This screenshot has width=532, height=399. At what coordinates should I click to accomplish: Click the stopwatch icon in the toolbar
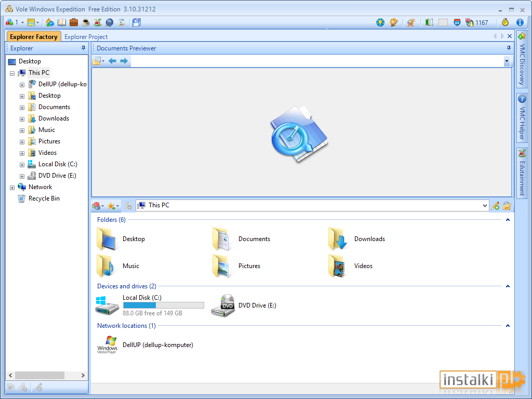tap(505, 22)
